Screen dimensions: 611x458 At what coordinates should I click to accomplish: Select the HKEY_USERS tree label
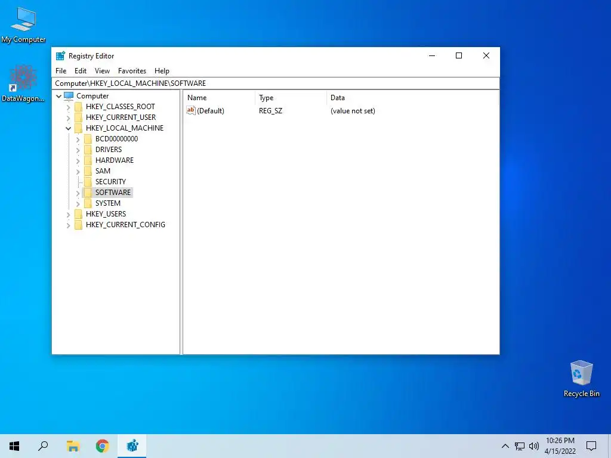[106, 214]
